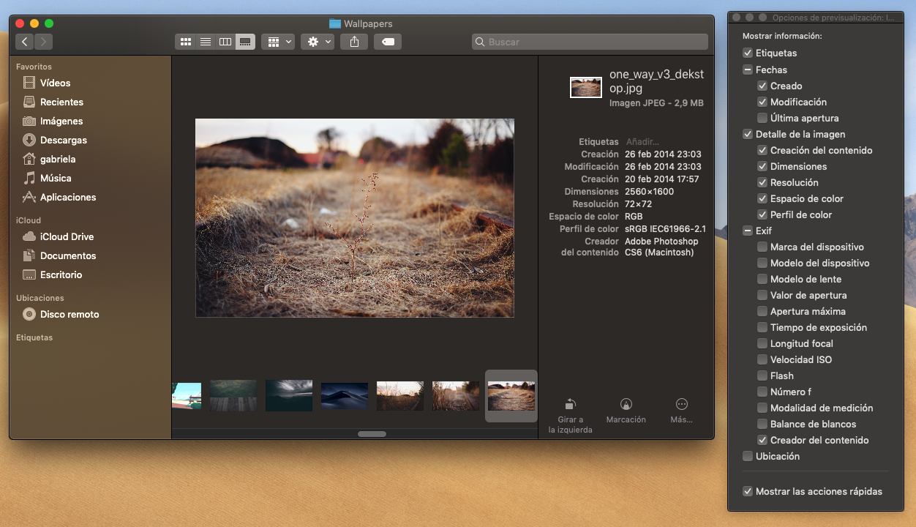Open Disco remoto in the sidebar
The width and height of the screenshot is (916, 527).
[x=70, y=314]
